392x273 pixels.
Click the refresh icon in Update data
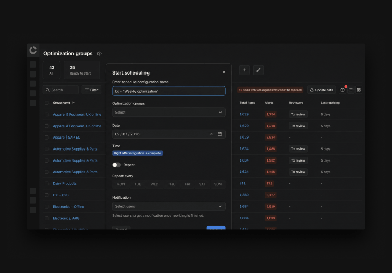(x=312, y=90)
